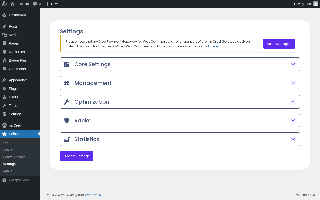
Task: Click the Core Settings sliders icon
Action: (67, 64)
